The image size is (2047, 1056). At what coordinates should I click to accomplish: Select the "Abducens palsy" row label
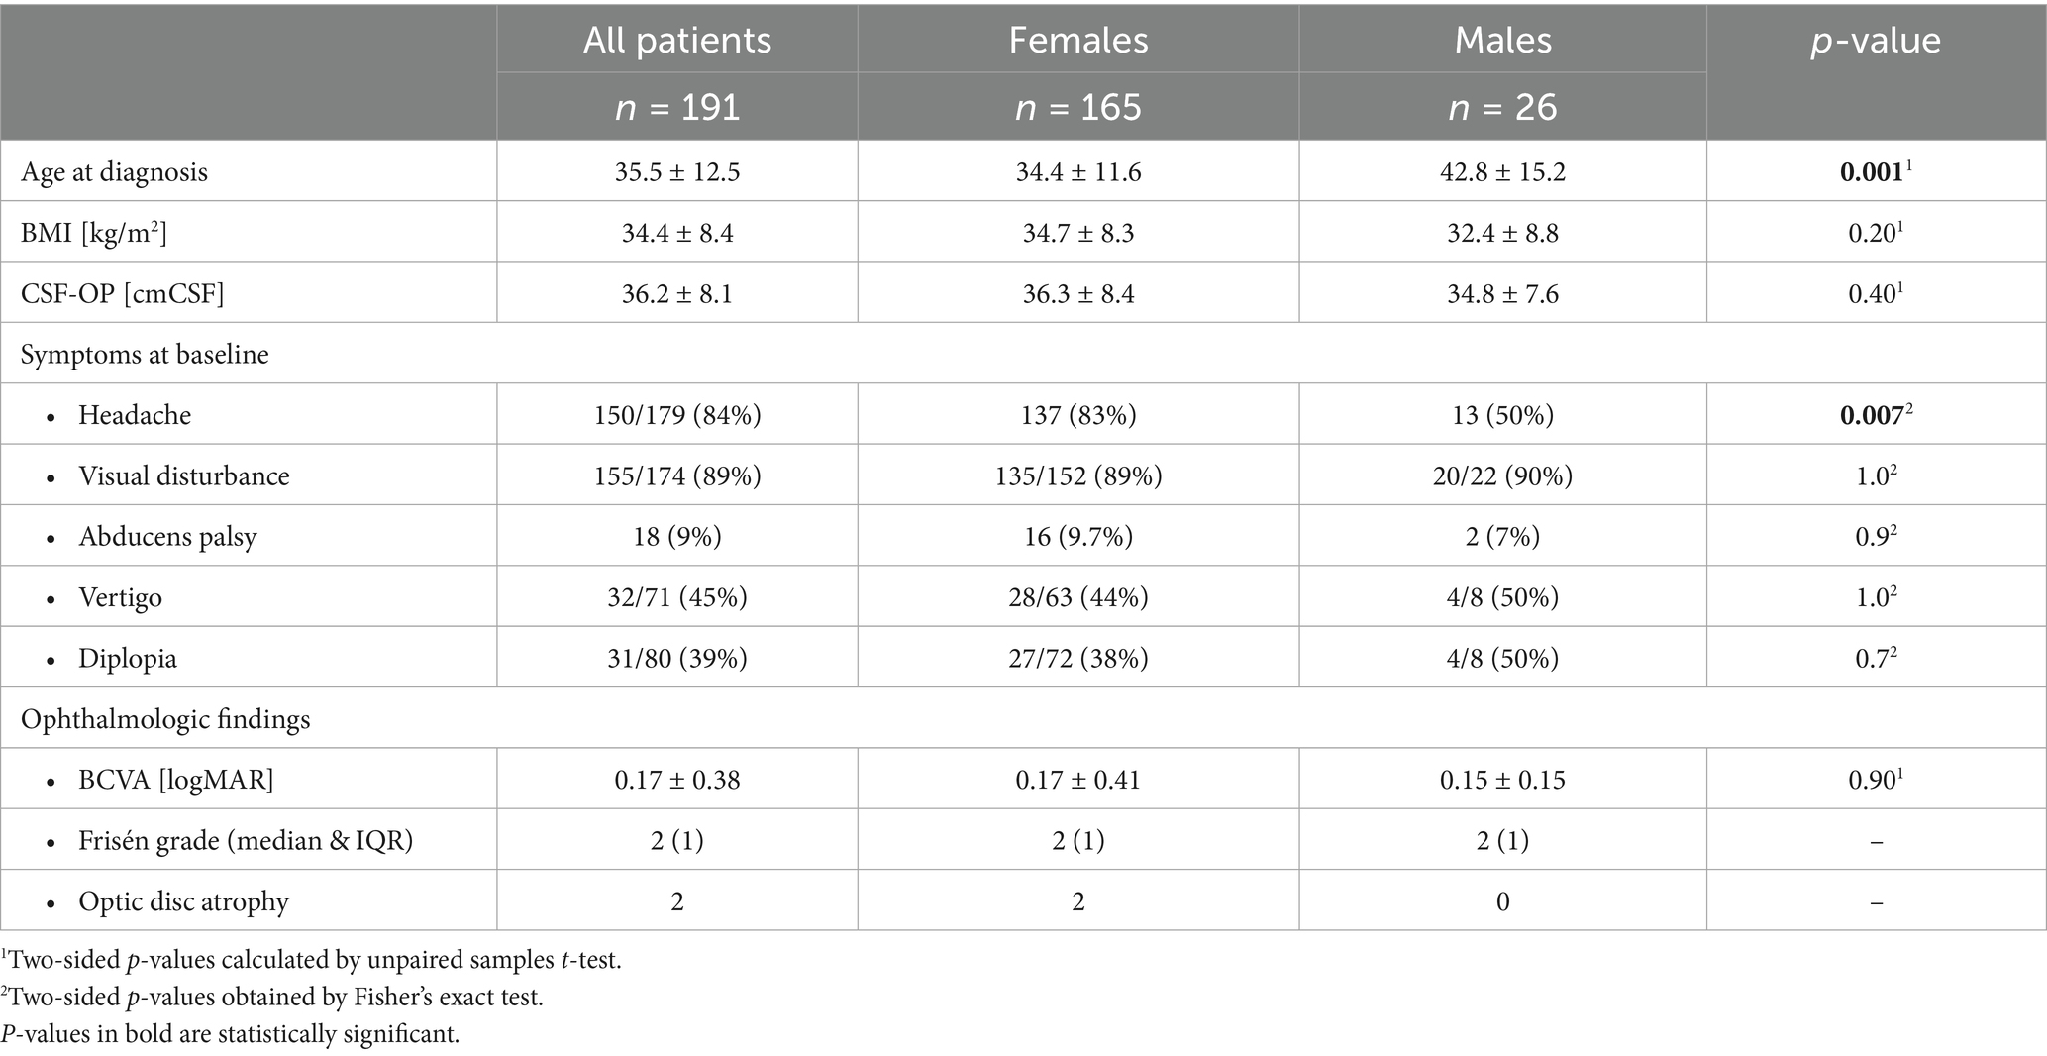167,537
